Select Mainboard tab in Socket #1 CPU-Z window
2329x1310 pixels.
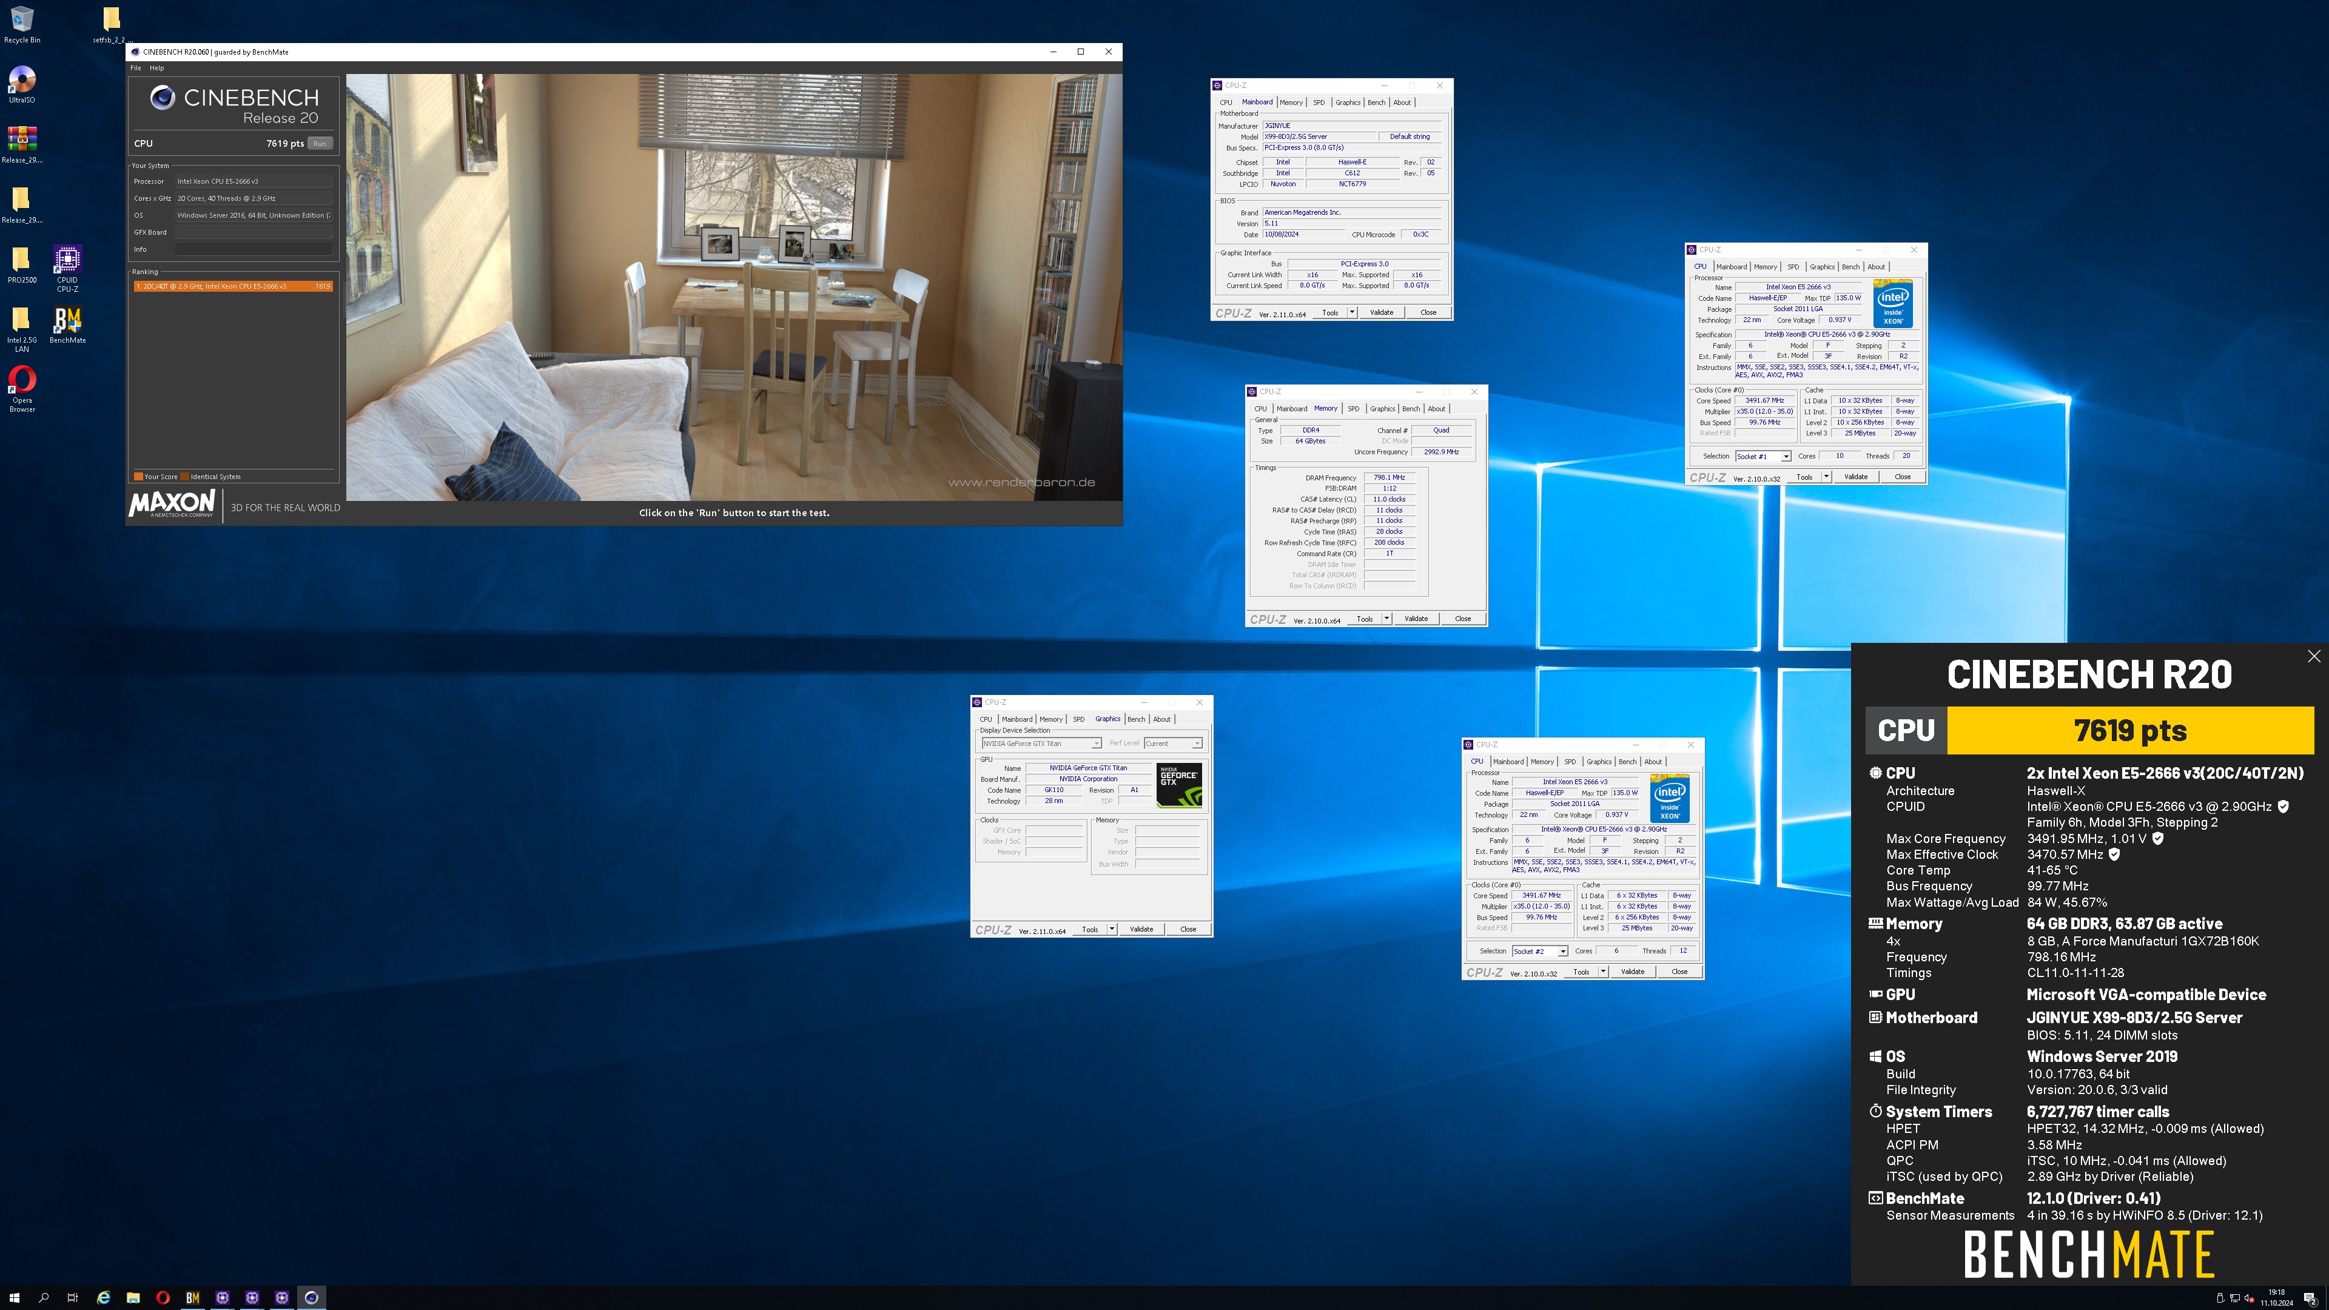(1732, 267)
